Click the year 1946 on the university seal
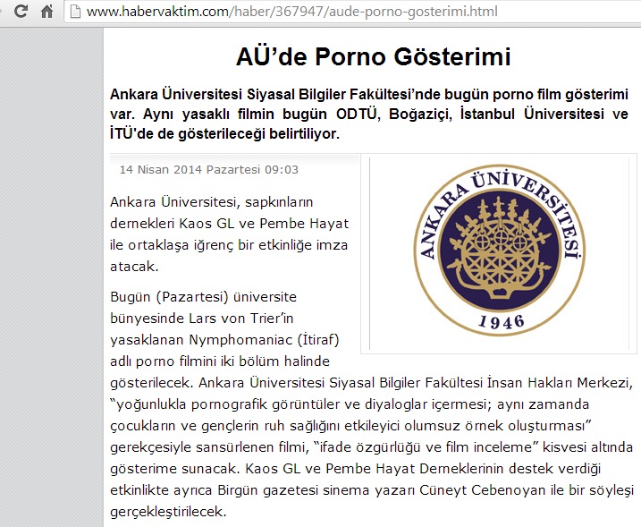Screen dimensions: 641x527 click(500, 319)
